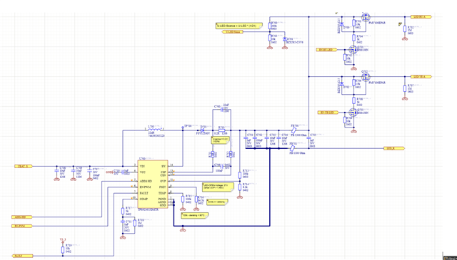457x260 pixels.
Task: Select resistor R713 in OVP divider
Action: click(x=240, y=175)
